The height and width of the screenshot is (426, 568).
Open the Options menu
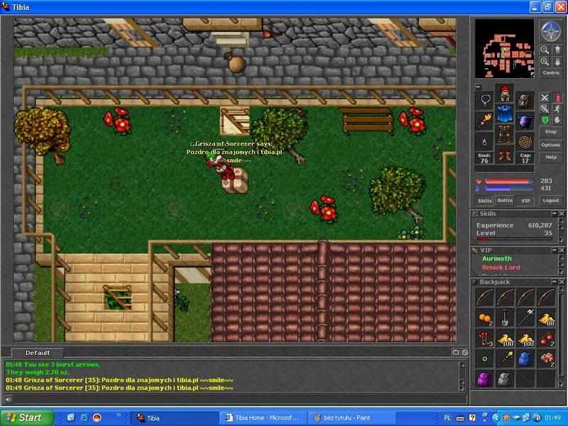coord(551,145)
